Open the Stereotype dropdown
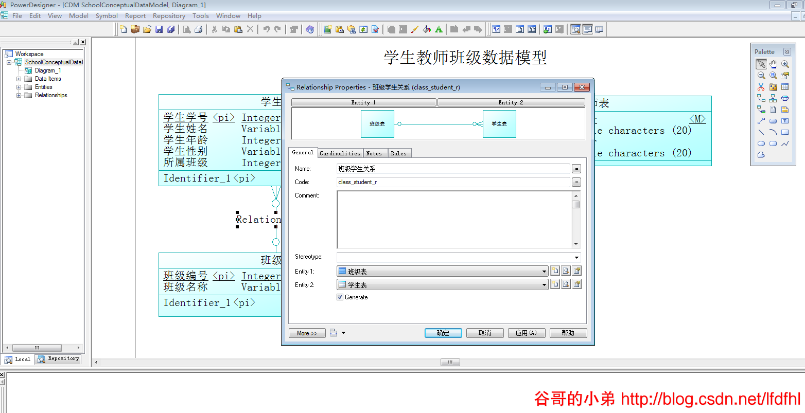The height and width of the screenshot is (413, 805). [576, 257]
